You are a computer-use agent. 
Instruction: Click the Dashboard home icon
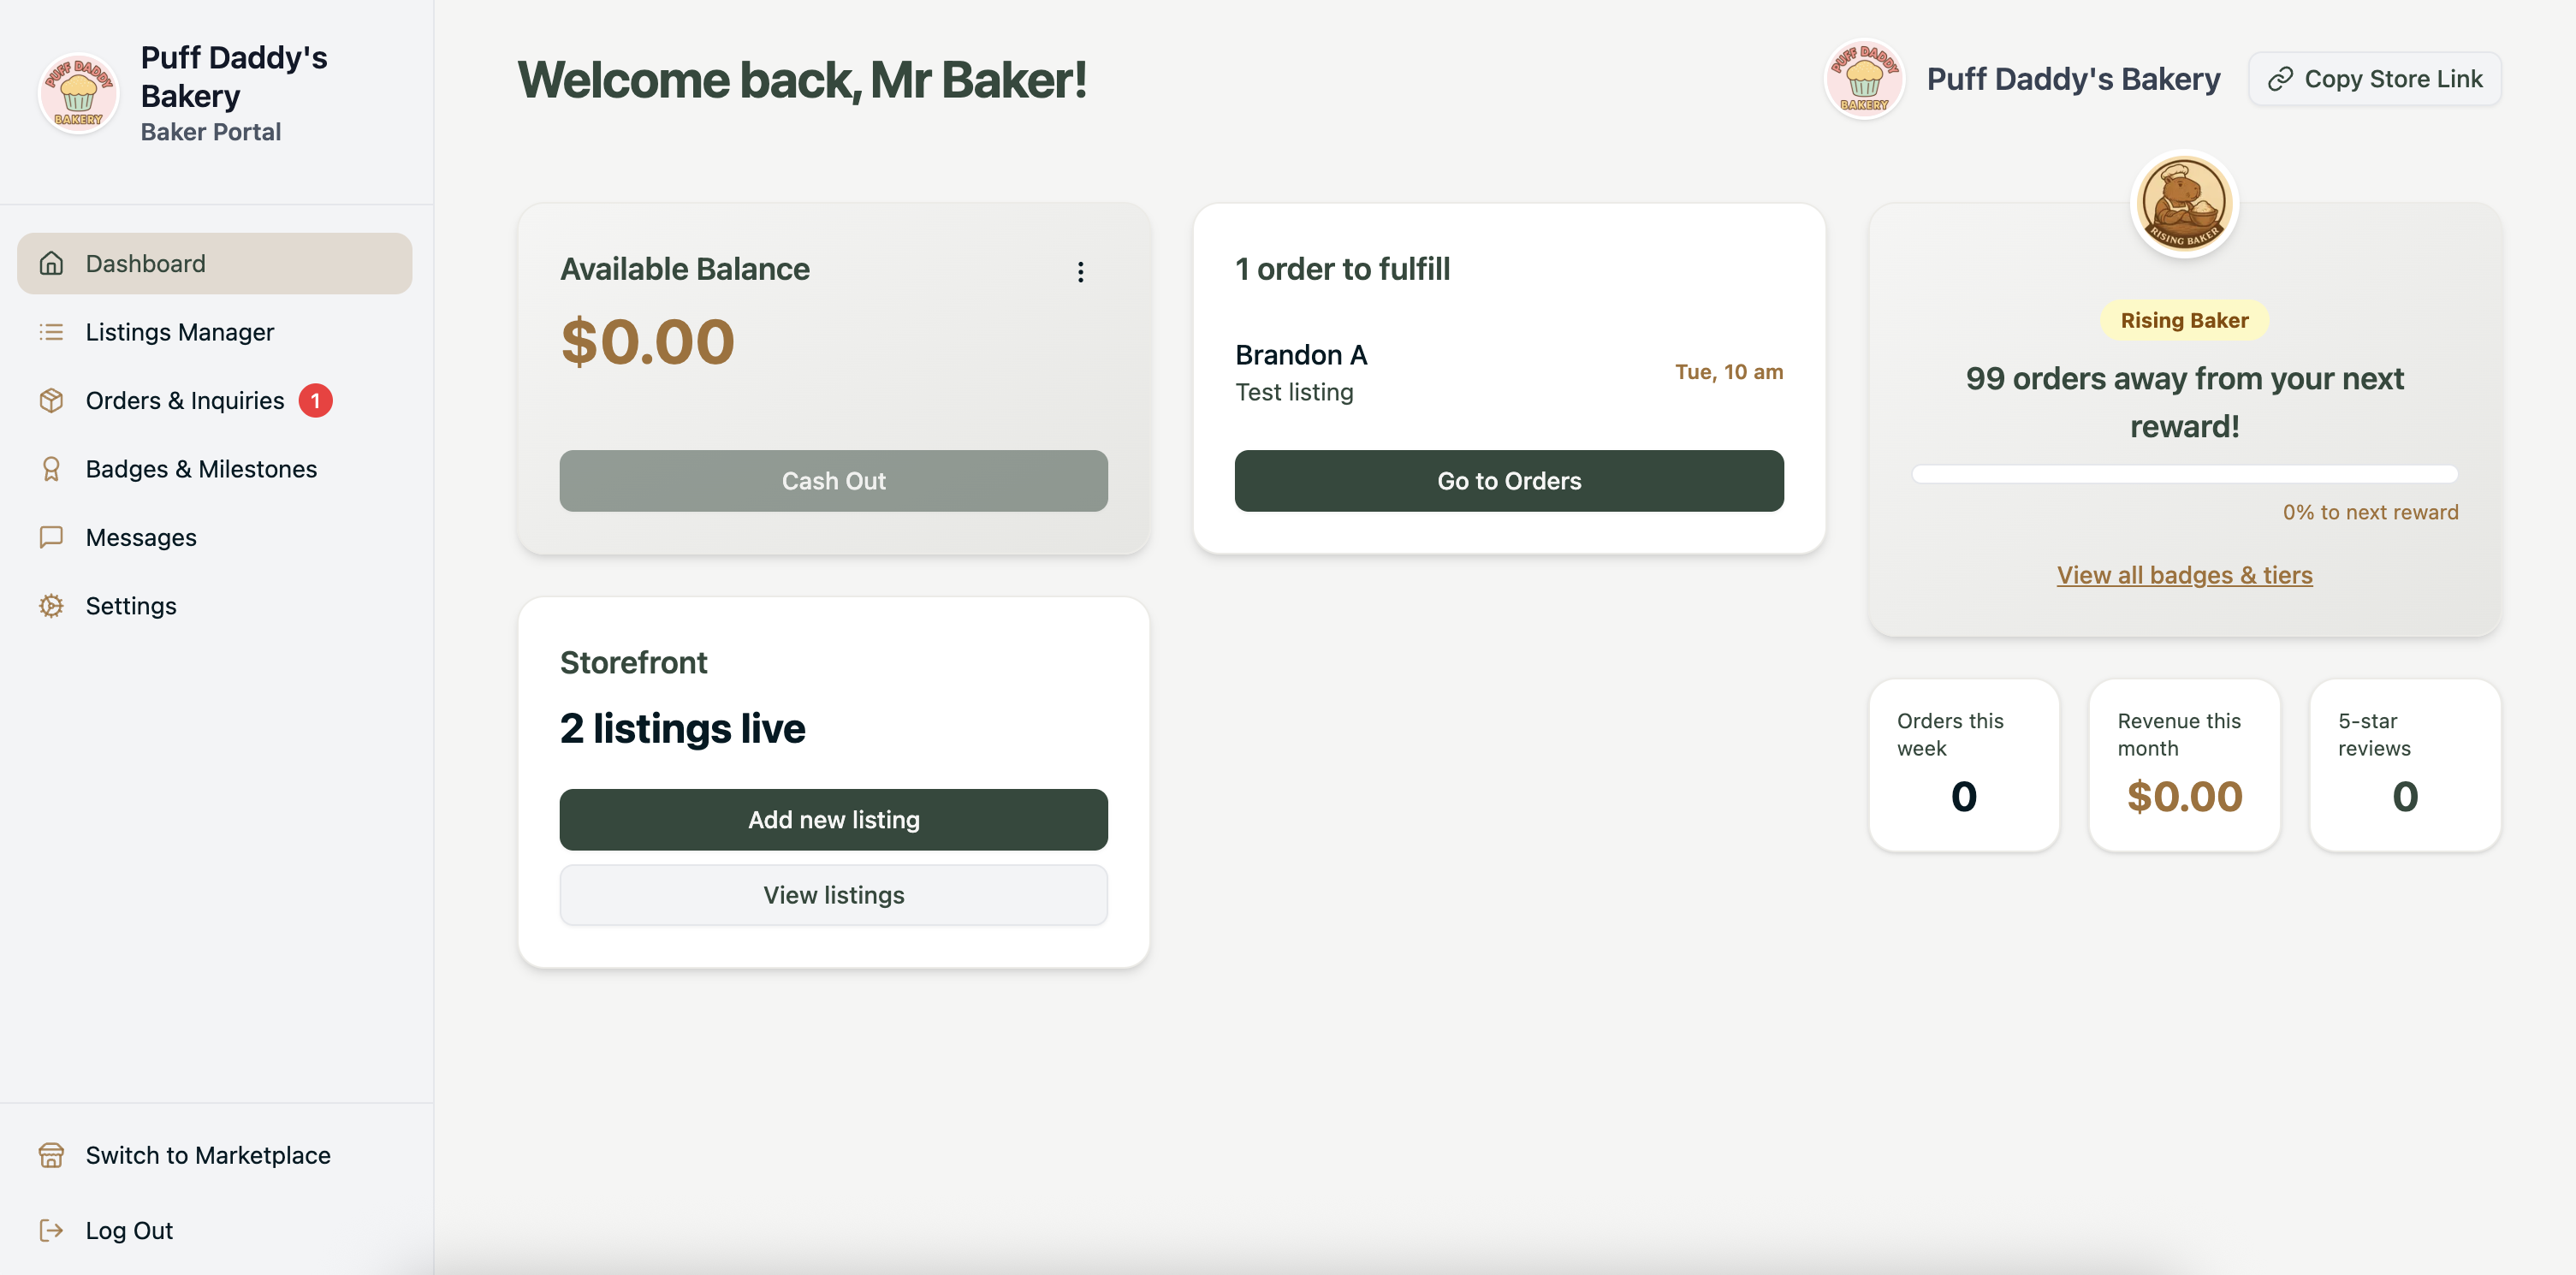click(51, 263)
